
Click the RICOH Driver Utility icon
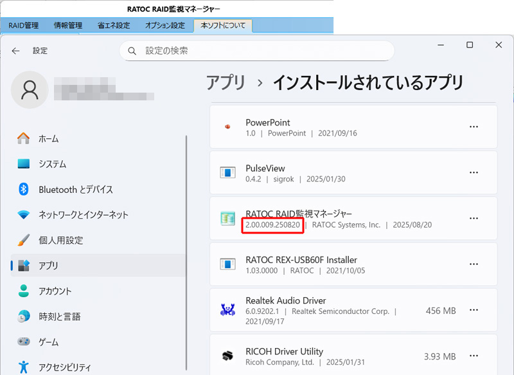(227, 356)
